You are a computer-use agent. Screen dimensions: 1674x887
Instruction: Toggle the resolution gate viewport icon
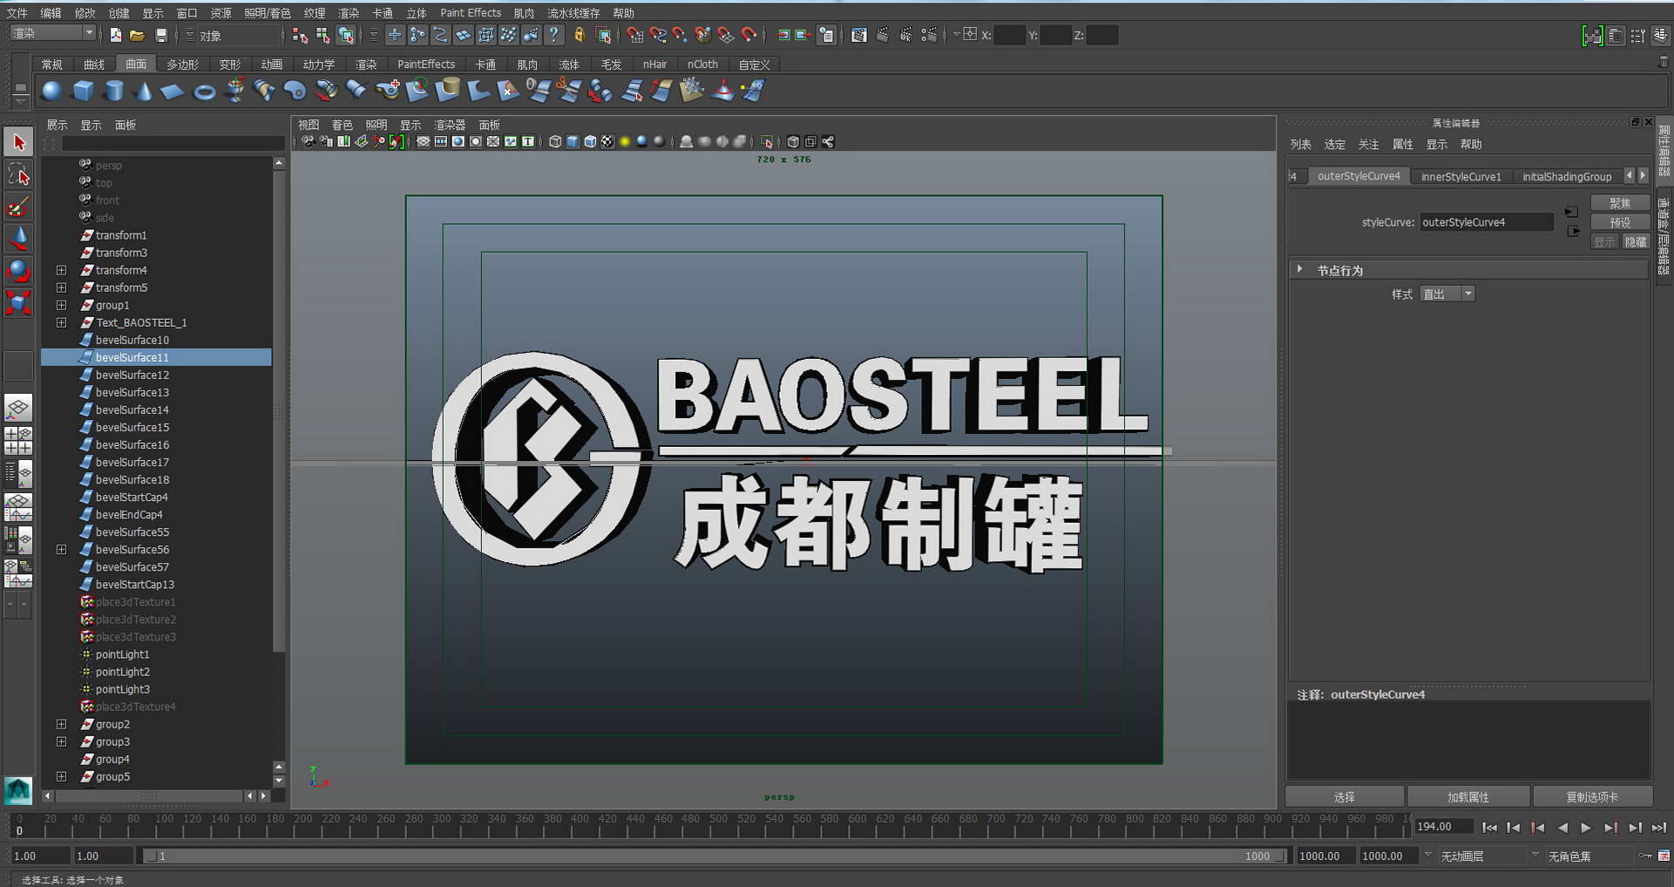pos(457,142)
